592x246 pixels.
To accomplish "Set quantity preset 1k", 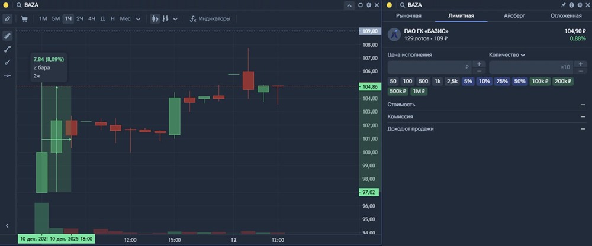I will point(437,81).
